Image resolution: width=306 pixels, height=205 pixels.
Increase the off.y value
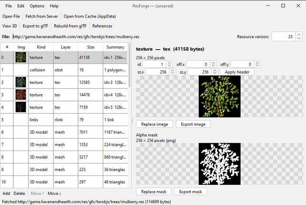click(257, 63)
